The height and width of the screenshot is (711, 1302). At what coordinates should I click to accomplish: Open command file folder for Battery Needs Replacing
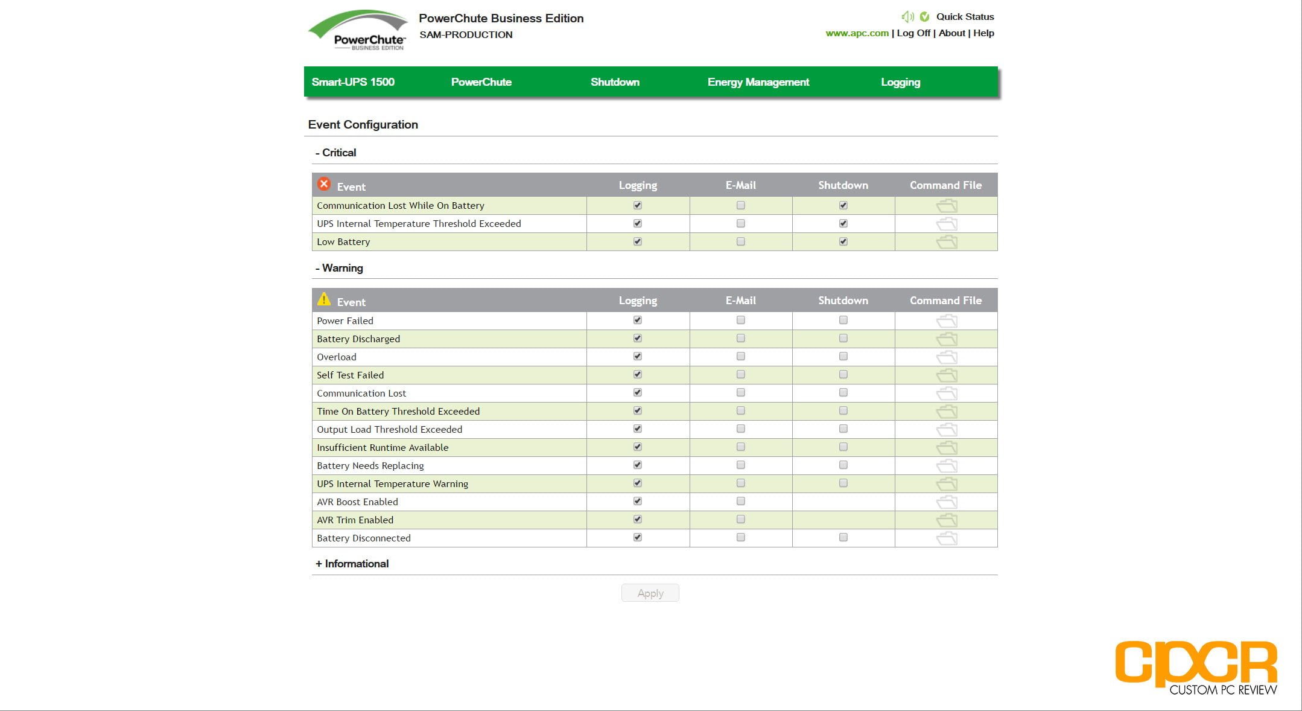(x=947, y=466)
